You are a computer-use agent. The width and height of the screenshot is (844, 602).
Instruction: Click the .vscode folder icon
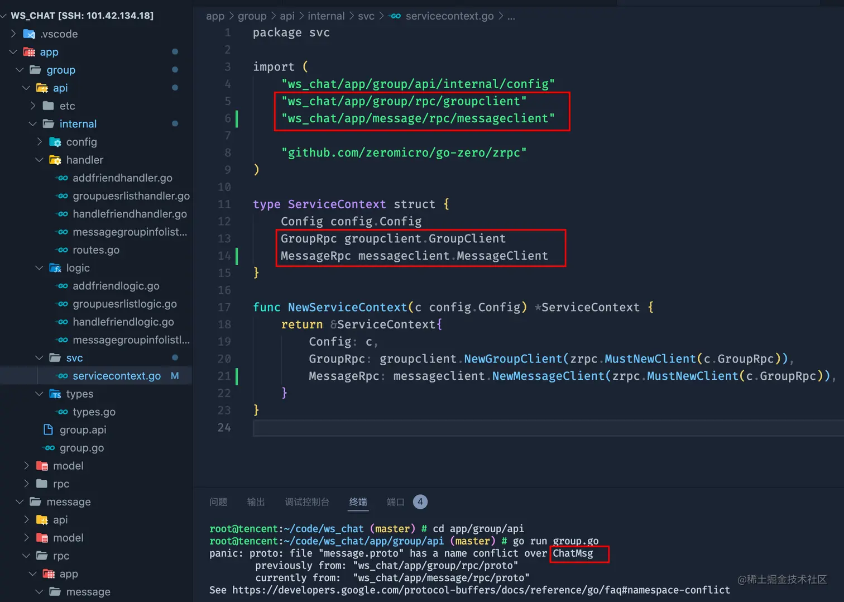tap(29, 34)
